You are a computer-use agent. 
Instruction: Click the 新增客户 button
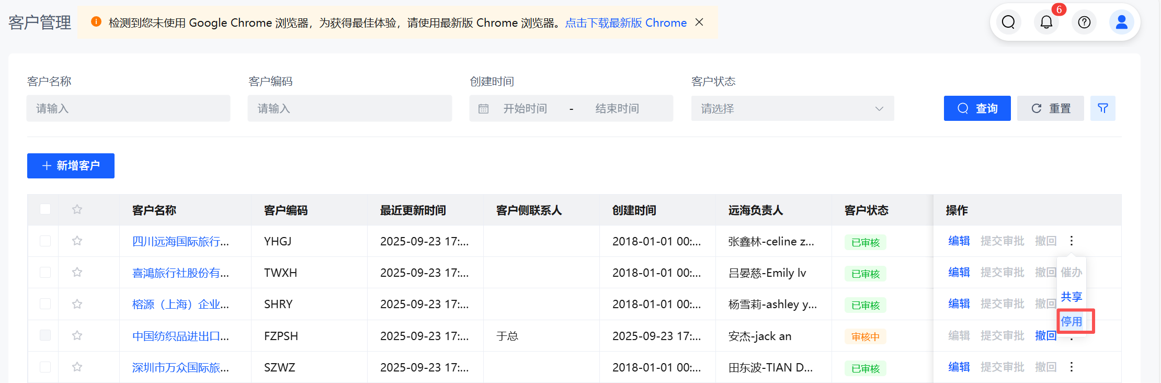tap(71, 166)
